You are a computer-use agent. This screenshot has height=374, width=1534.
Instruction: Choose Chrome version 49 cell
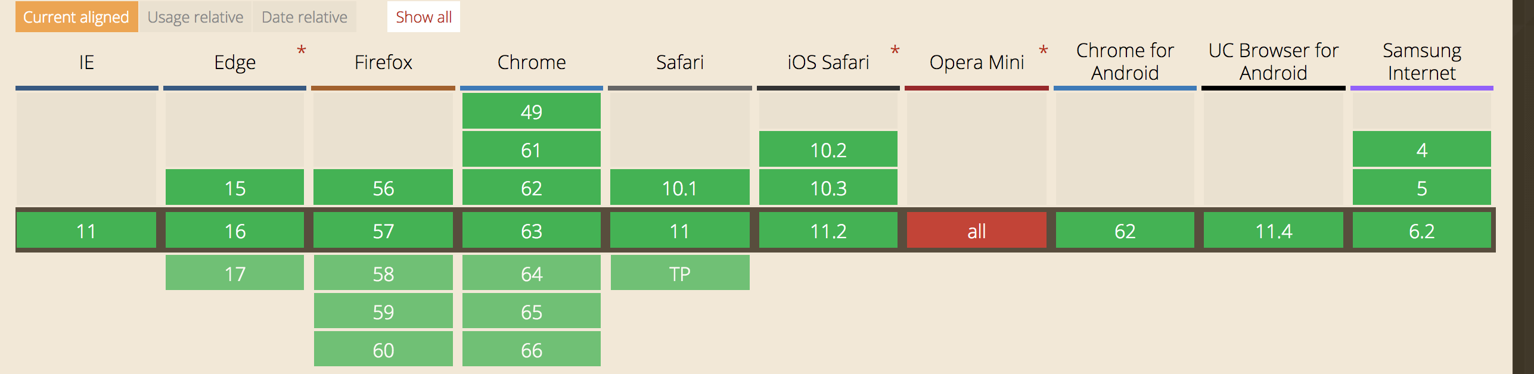click(x=532, y=111)
